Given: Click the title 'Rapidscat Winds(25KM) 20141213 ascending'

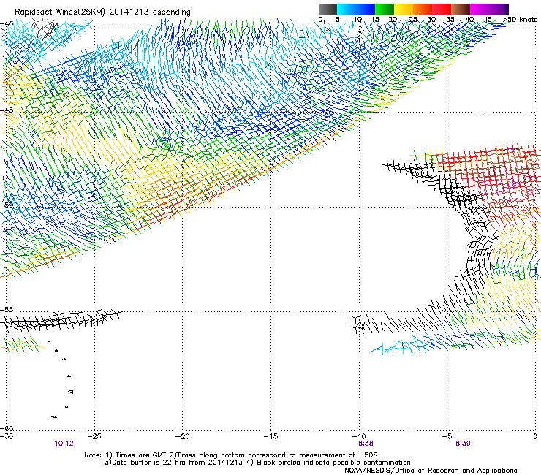Looking at the screenshot, I should (x=102, y=12).
